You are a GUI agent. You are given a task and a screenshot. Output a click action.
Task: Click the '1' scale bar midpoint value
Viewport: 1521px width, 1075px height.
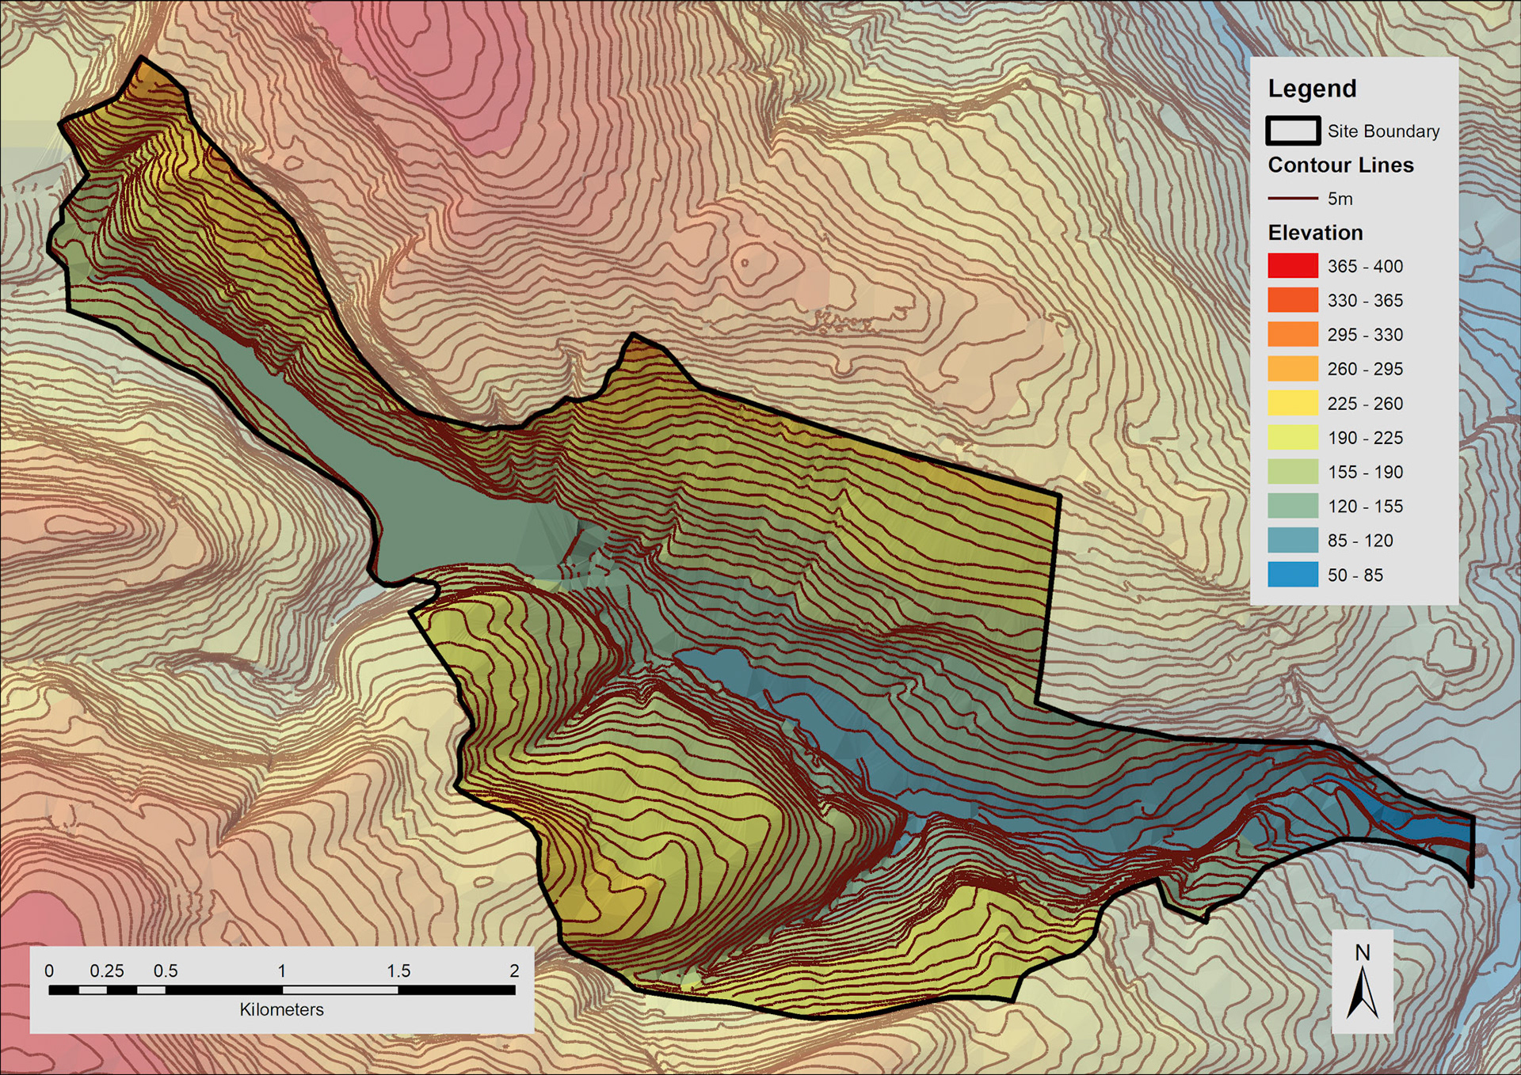281,971
